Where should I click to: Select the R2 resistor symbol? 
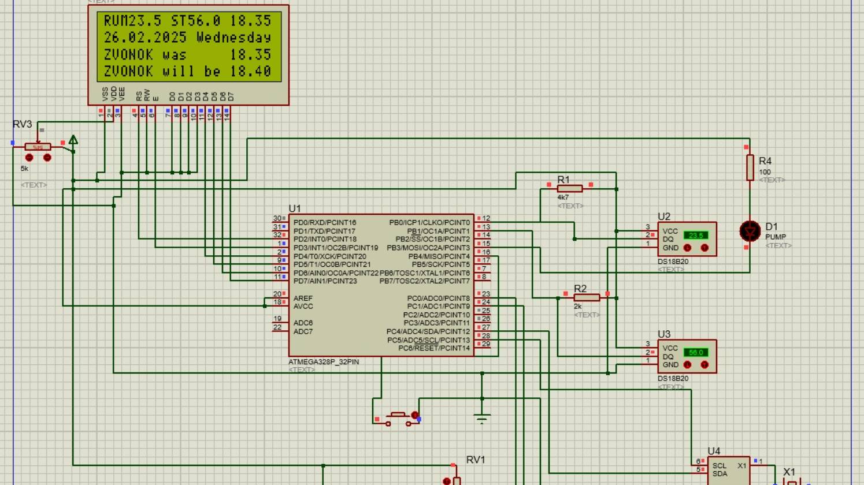[x=587, y=297]
